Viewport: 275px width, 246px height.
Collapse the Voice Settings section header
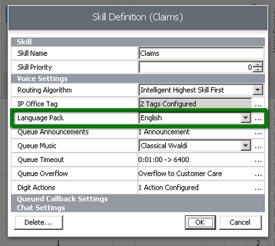click(x=137, y=79)
